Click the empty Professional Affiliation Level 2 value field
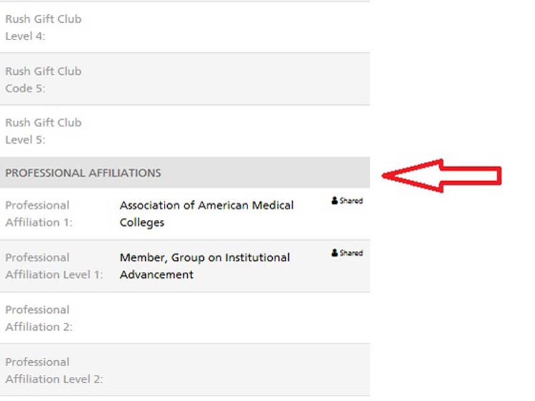This screenshot has width=535, height=401. (x=241, y=370)
